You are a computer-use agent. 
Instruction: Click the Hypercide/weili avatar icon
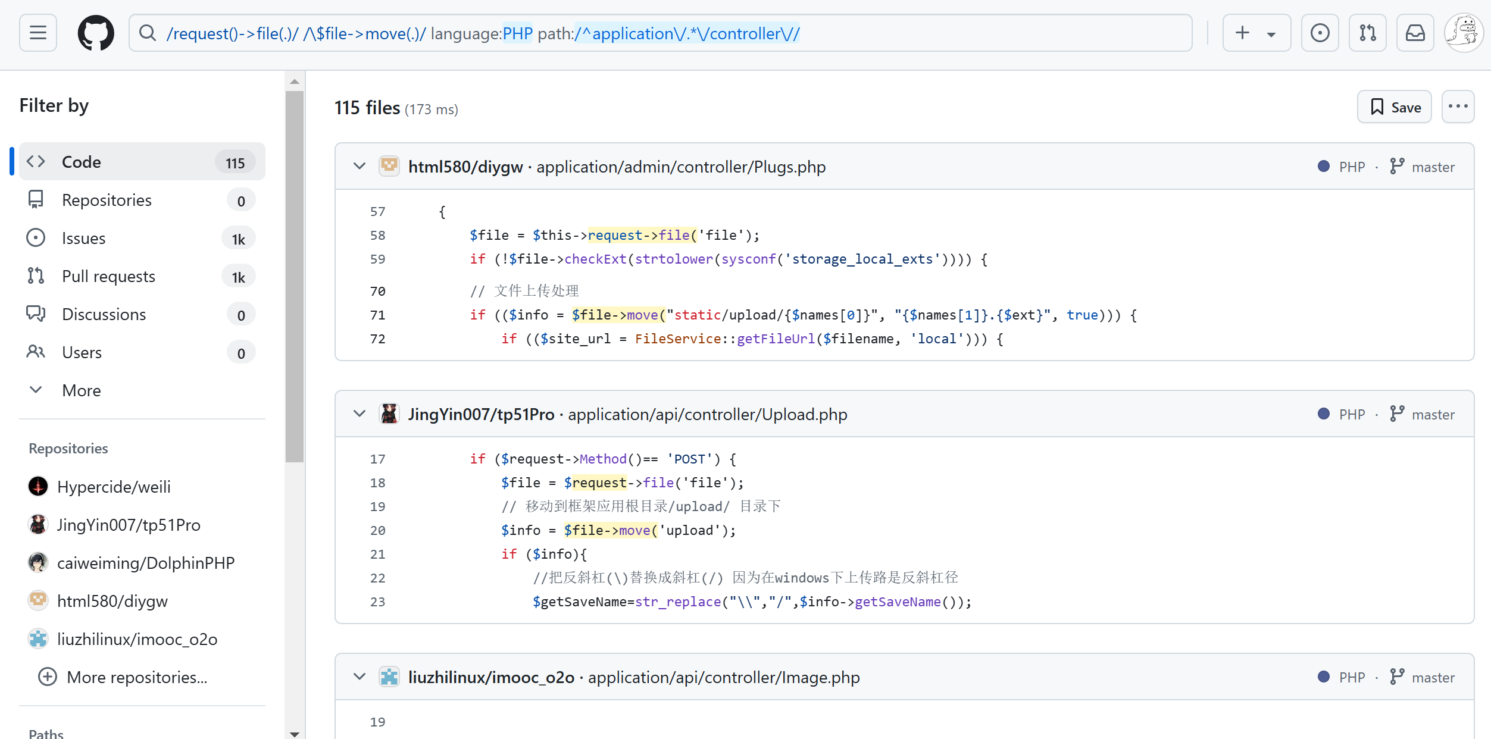[38, 487]
